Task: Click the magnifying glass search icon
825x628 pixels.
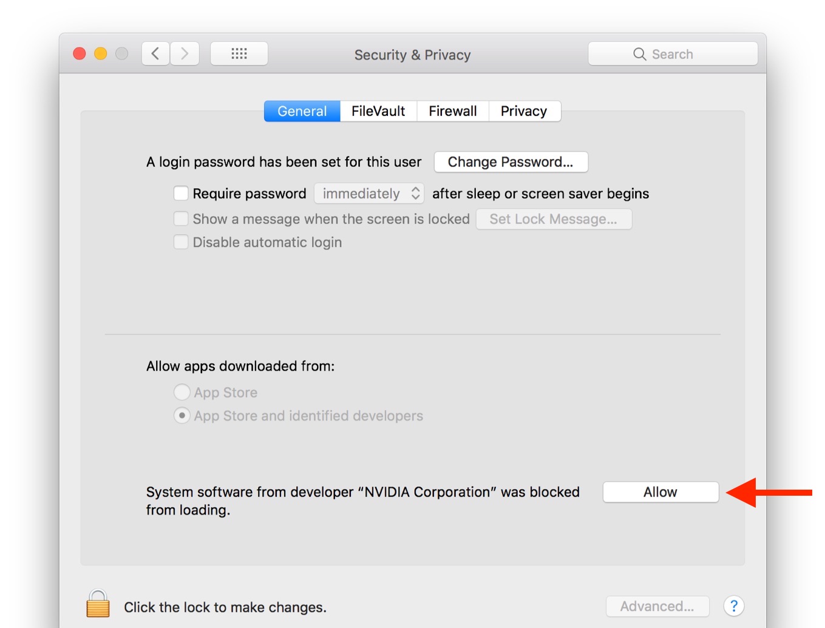Action: click(x=639, y=54)
